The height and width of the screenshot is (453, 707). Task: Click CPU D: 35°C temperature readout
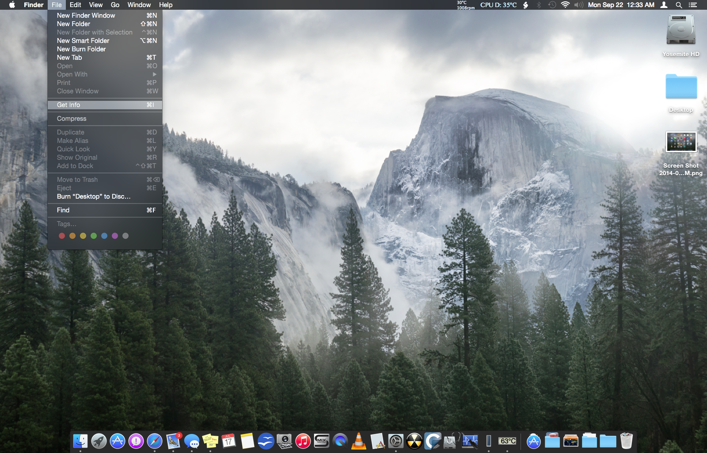[498, 5]
